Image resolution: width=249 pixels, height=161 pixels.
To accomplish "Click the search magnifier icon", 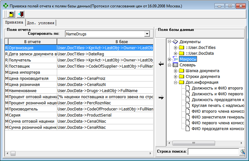I will click(242, 152).
